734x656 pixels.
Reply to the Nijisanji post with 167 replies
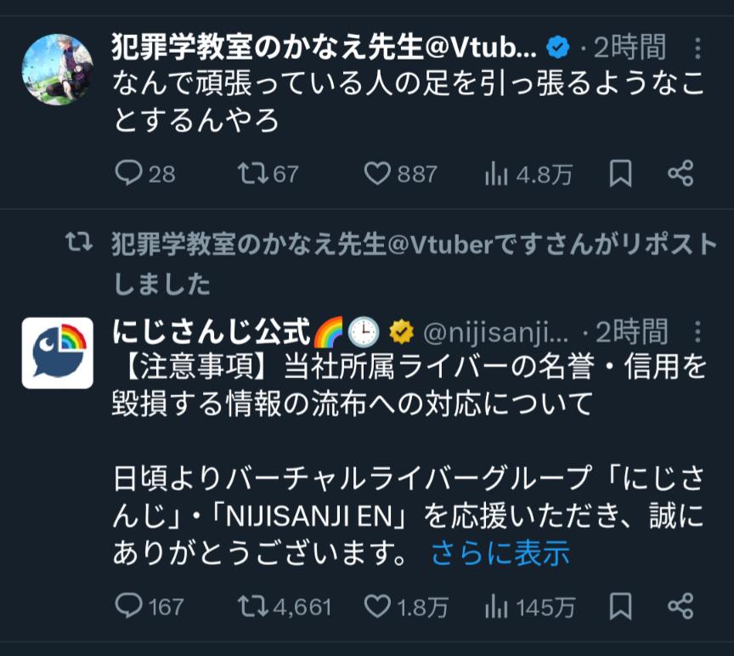coord(127,607)
